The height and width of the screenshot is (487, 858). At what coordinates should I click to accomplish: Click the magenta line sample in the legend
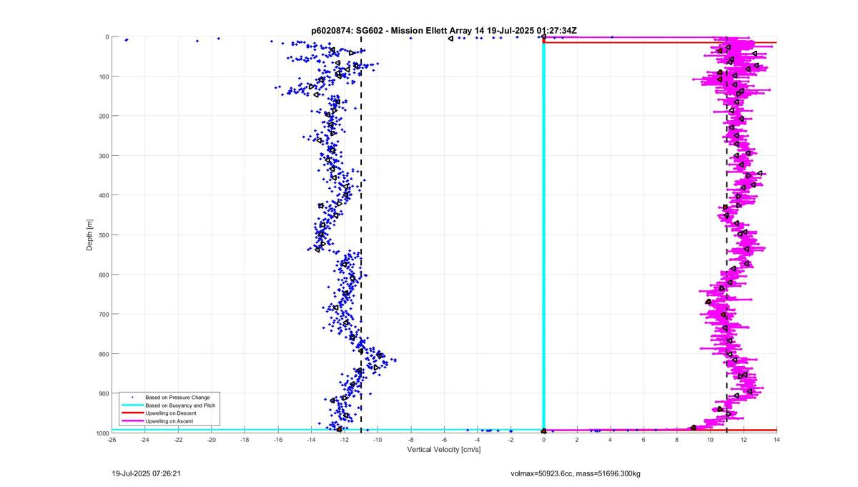pyautogui.click(x=132, y=422)
